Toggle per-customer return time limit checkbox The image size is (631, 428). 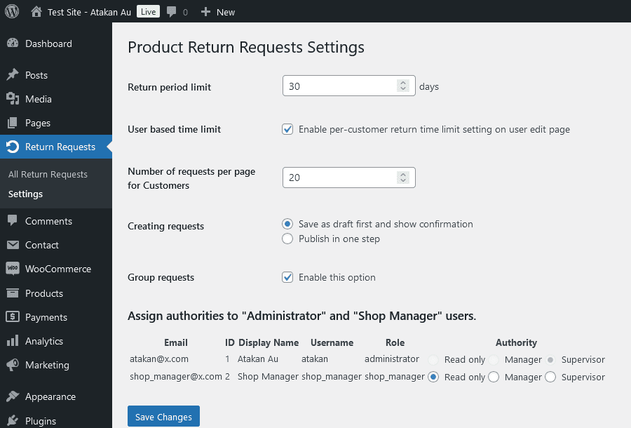287,129
